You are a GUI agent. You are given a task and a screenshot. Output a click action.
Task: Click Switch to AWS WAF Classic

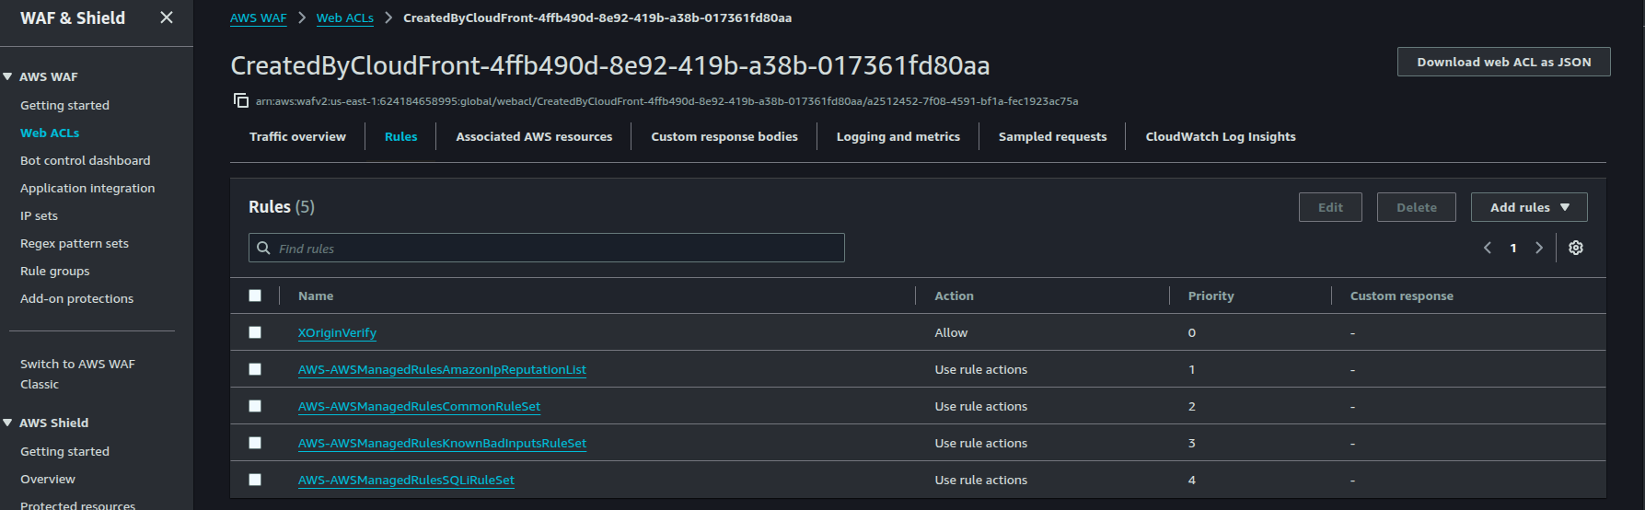tap(77, 374)
